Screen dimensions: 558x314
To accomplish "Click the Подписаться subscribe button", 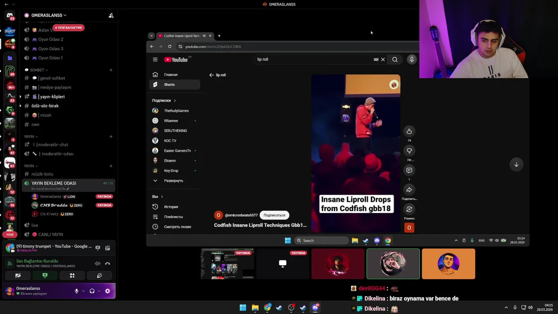I will [x=274, y=215].
